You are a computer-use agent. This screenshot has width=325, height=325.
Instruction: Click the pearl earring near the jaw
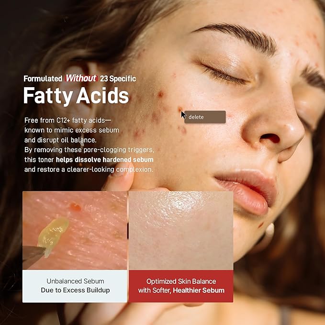point(269,230)
